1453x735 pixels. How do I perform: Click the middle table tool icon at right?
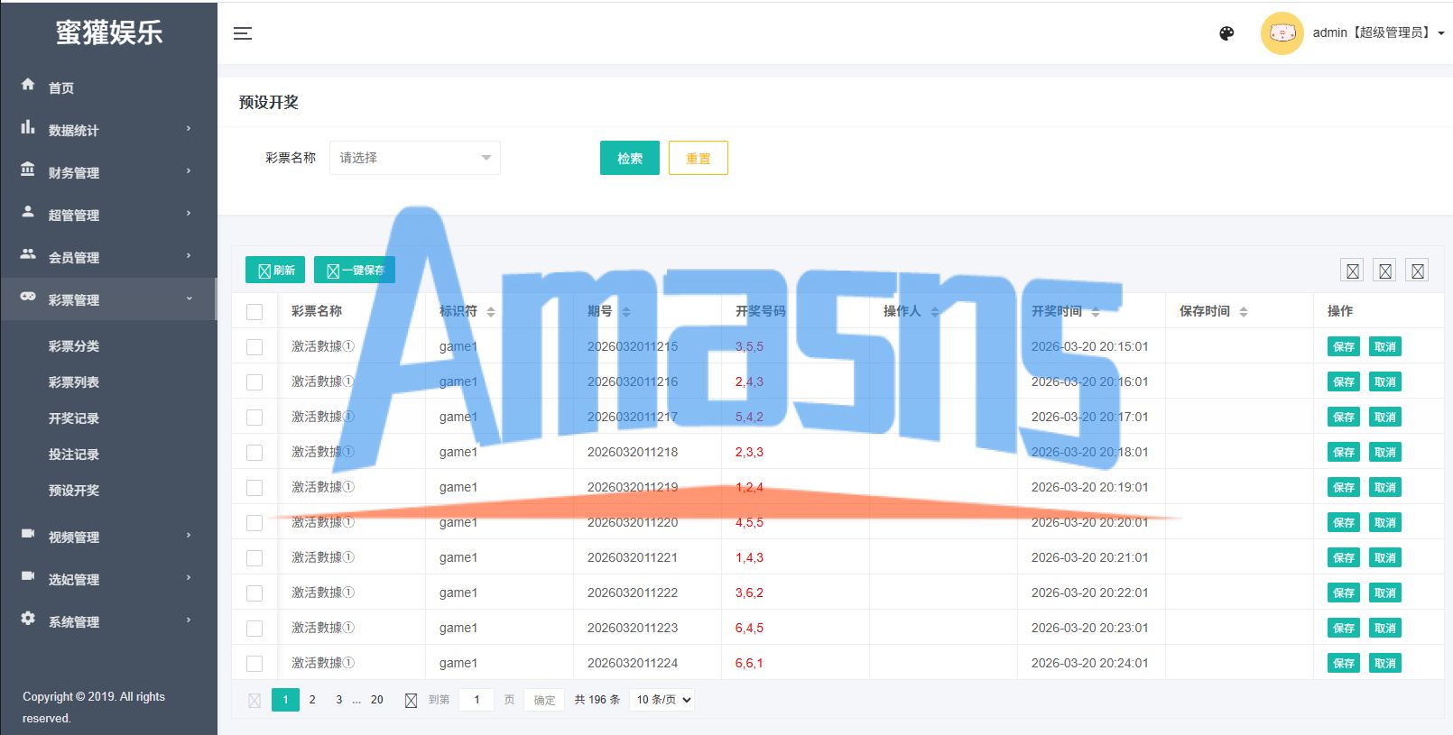point(1384,271)
